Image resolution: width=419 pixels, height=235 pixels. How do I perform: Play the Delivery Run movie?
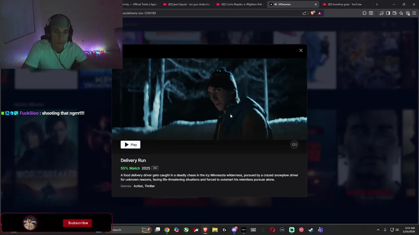pyautogui.click(x=130, y=145)
